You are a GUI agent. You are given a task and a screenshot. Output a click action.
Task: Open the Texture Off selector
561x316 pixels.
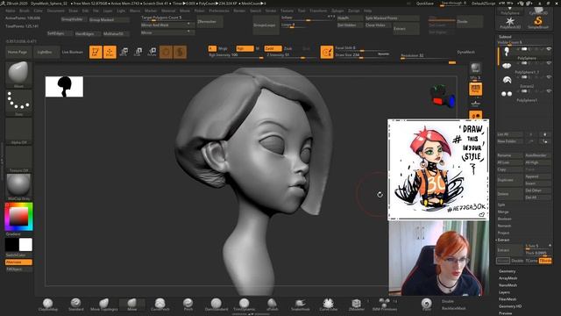(18, 158)
